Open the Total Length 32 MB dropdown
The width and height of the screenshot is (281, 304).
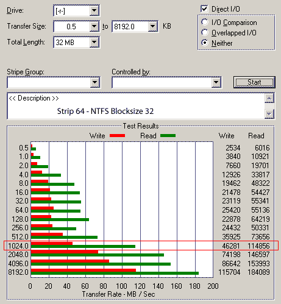coord(94,42)
